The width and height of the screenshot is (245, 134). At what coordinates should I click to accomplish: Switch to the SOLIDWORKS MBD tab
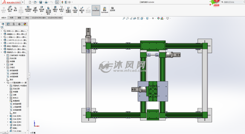pos(55,18)
